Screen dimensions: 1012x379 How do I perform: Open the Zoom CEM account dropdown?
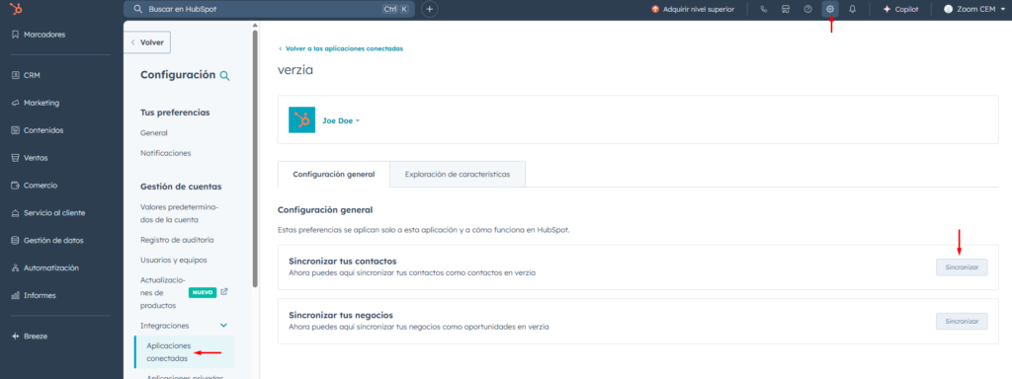[x=974, y=9]
